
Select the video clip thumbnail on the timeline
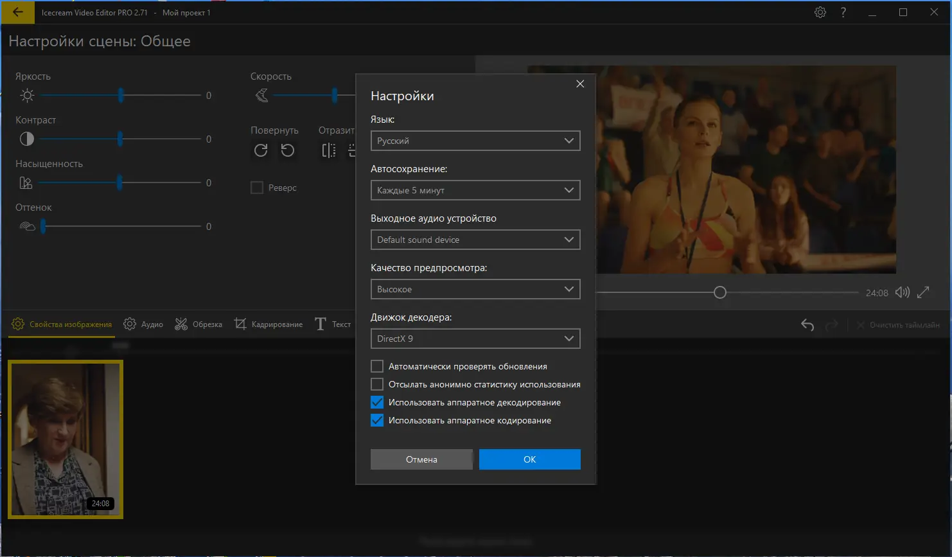(66, 439)
